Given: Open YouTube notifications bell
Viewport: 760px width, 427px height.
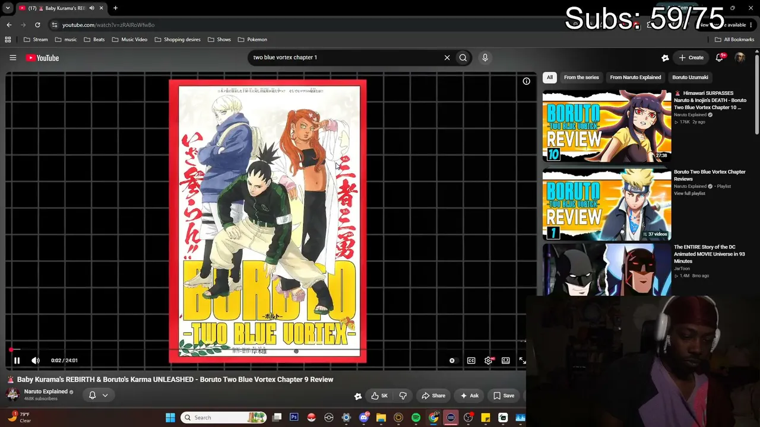Looking at the screenshot, I should [720, 58].
